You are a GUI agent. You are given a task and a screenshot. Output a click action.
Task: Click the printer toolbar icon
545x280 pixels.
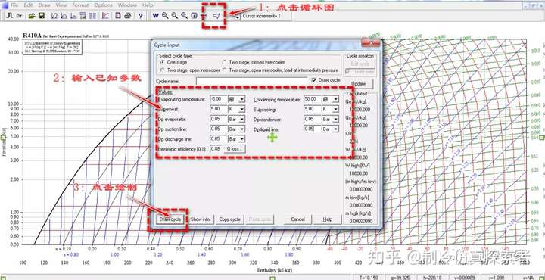pyautogui.click(x=128, y=16)
